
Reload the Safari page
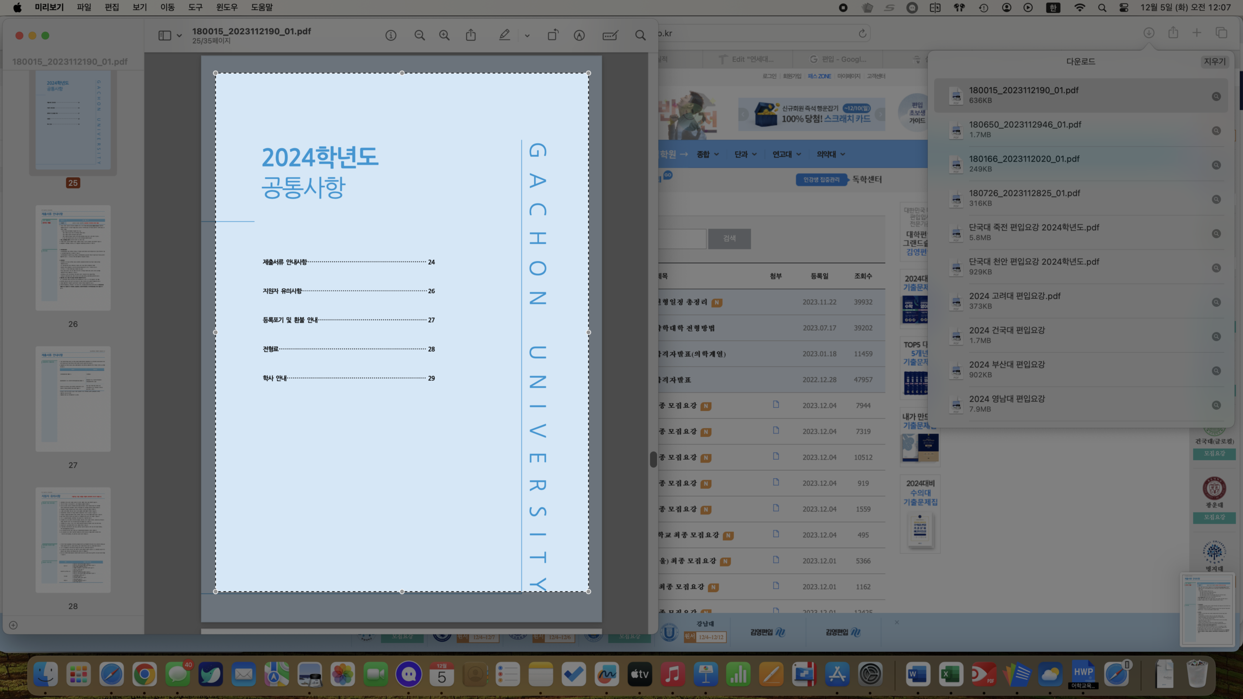862,33
